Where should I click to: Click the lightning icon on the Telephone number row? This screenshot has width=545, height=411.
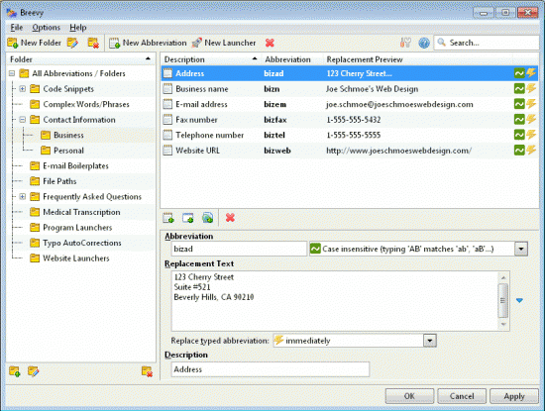point(531,135)
